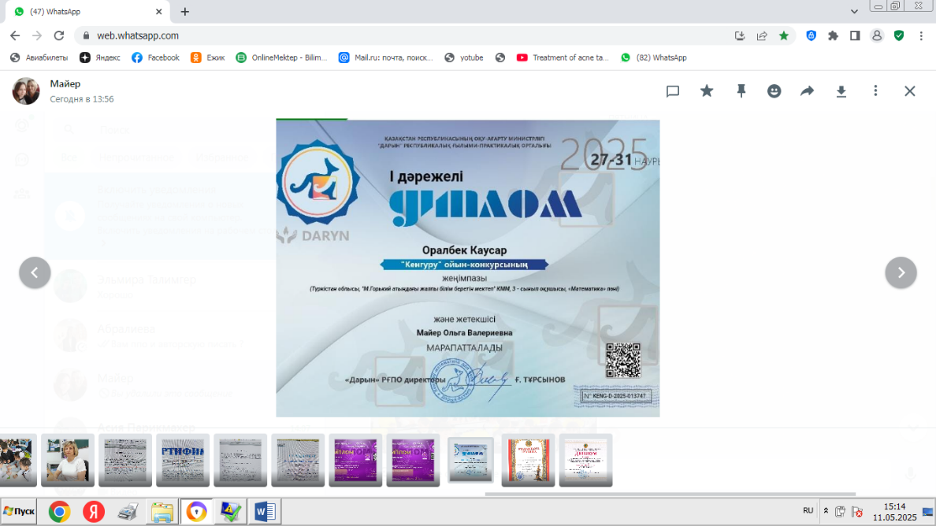Open Chrome from the taskbar
The width and height of the screenshot is (936, 526).
(x=59, y=512)
